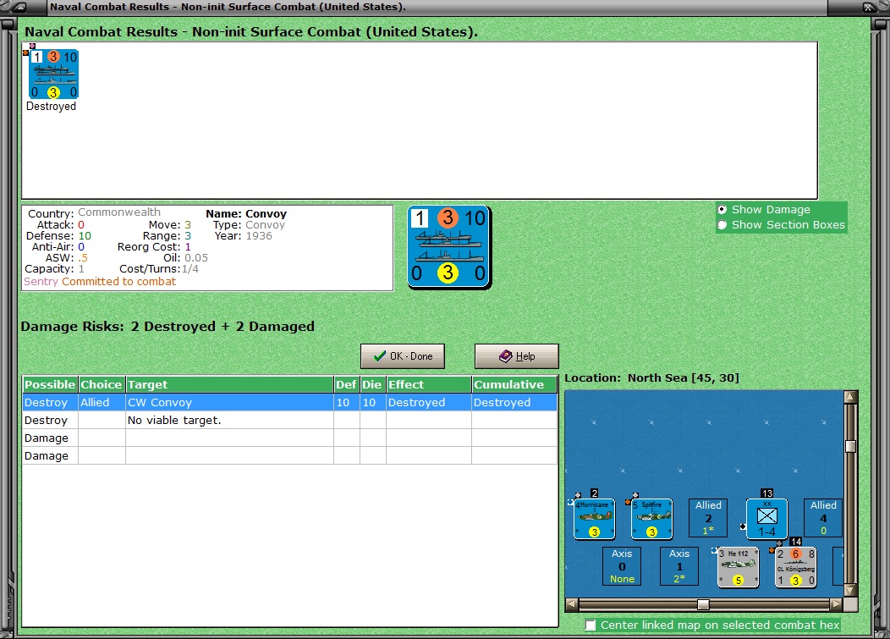Image resolution: width=890 pixels, height=639 pixels.
Task: Click the Axis 0 None section box
Action: click(622, 566)
